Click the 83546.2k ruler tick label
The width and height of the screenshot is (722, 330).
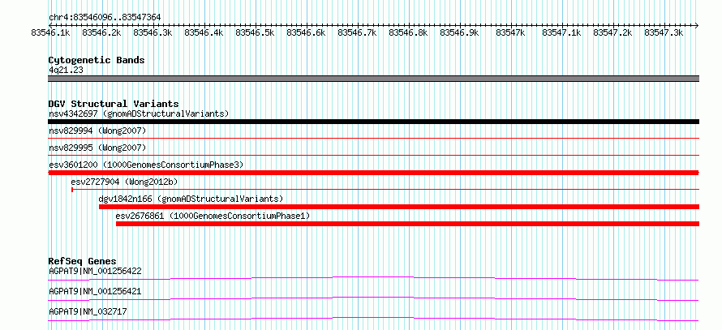tap(101, 32)
